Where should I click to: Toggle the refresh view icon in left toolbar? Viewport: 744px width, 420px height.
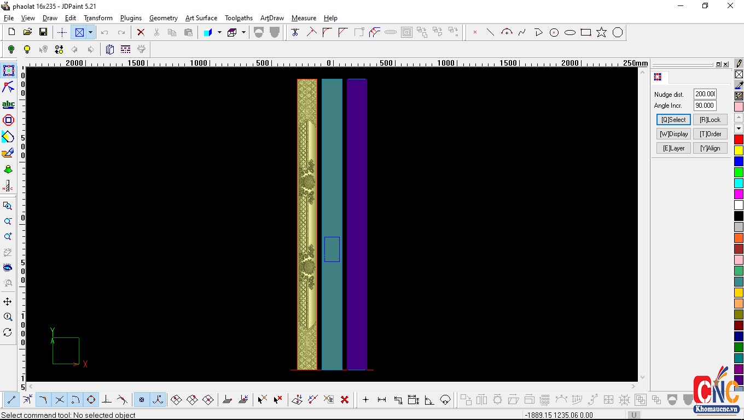(x=8, y=332)
